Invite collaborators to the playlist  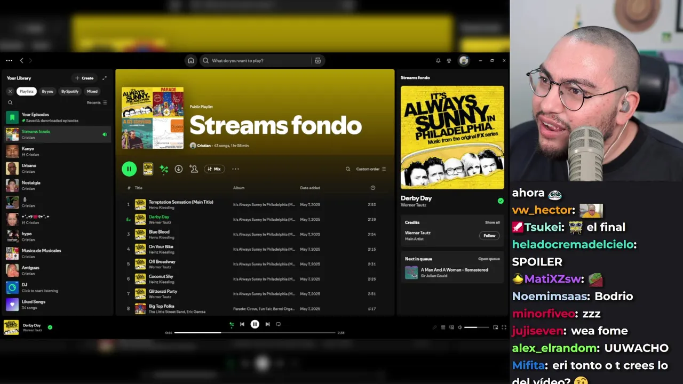[x=194, y=169]
